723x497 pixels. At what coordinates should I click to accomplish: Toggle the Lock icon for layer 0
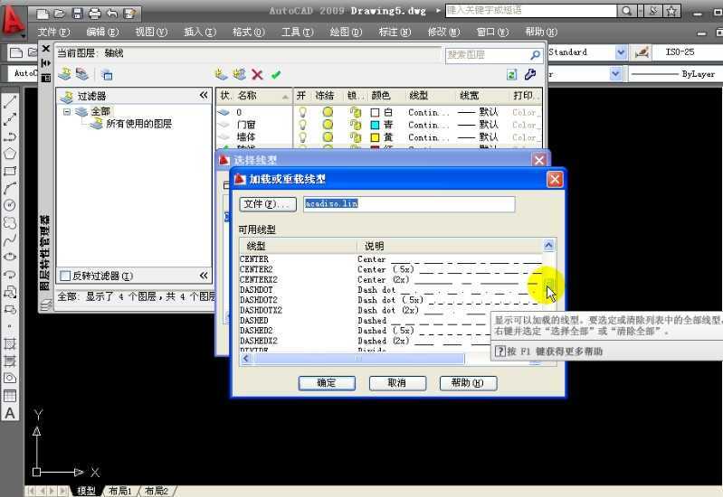(355, 112)
